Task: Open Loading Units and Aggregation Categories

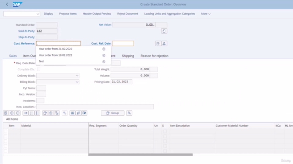Action: pos(169,14)
